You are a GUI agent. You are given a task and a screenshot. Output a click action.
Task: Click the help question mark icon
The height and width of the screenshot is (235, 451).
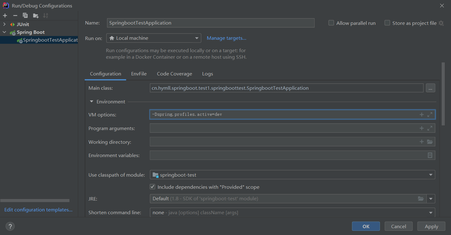10,226
